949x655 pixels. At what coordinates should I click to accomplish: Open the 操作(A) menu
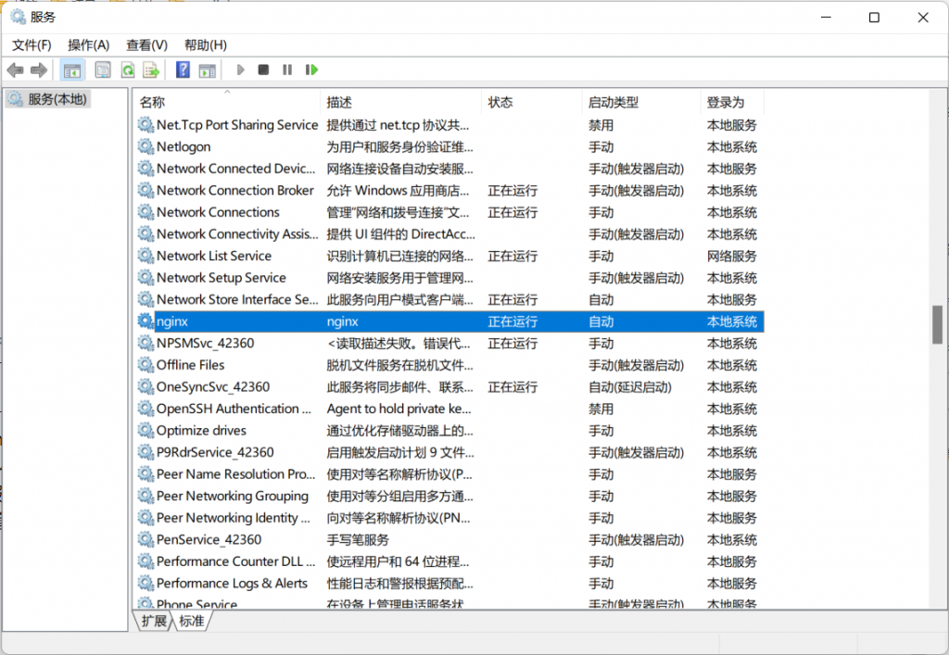coord(88,44)
